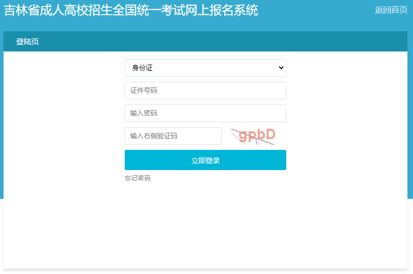Viewport: 413px width, 274px height.
Task: Refresh the gpbD captcha image
Action: [x=253, y=136]
